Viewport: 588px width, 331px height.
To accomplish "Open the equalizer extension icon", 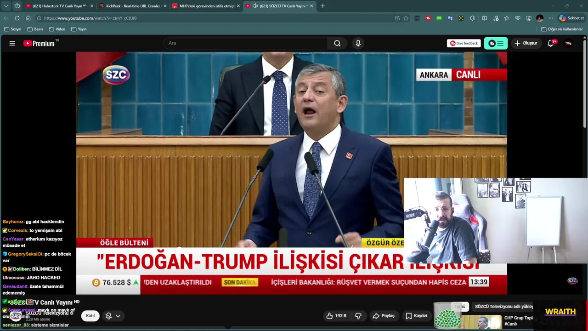I will 417,18.
